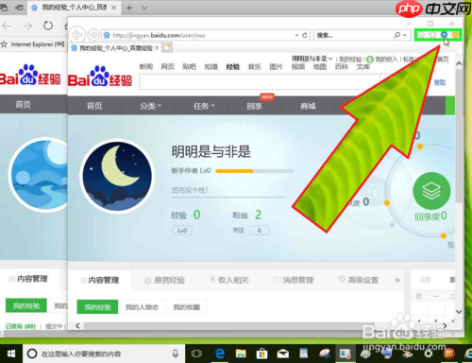The image size is (472, 363).
Task: Click the smiley feedback icon
Action: click(x=455, y=35)
